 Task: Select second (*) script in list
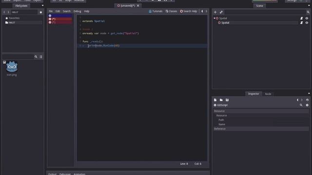pyautogui.click(x=60, y=19)
